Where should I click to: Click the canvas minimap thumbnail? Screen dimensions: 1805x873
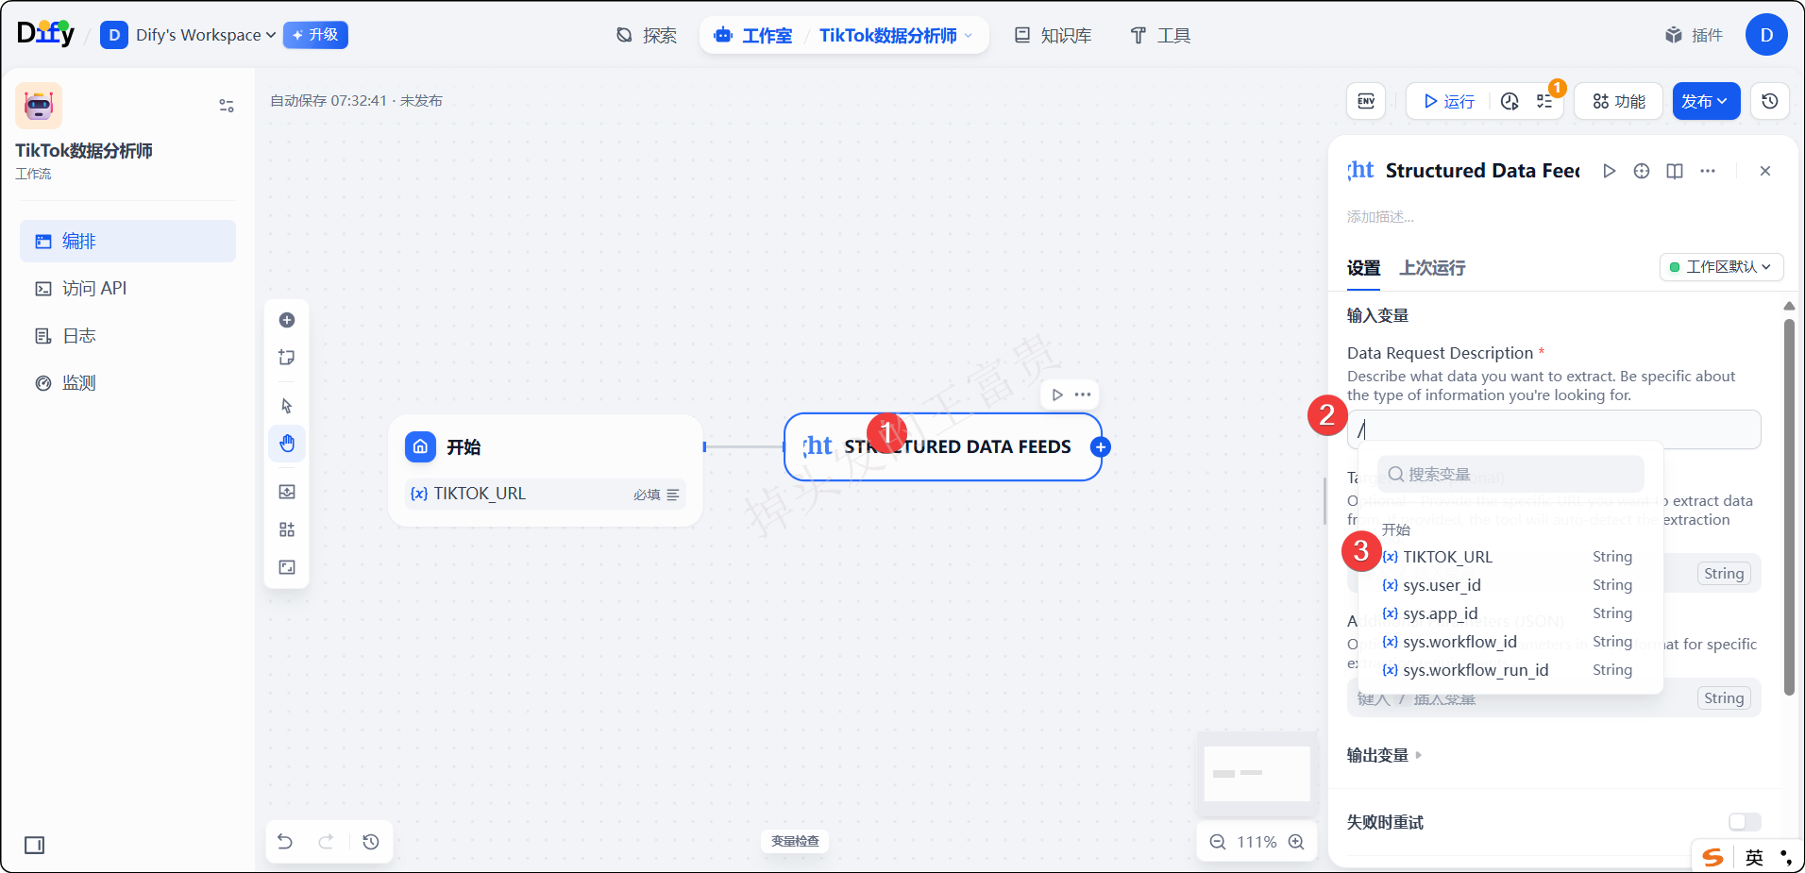coord(1257,774)
